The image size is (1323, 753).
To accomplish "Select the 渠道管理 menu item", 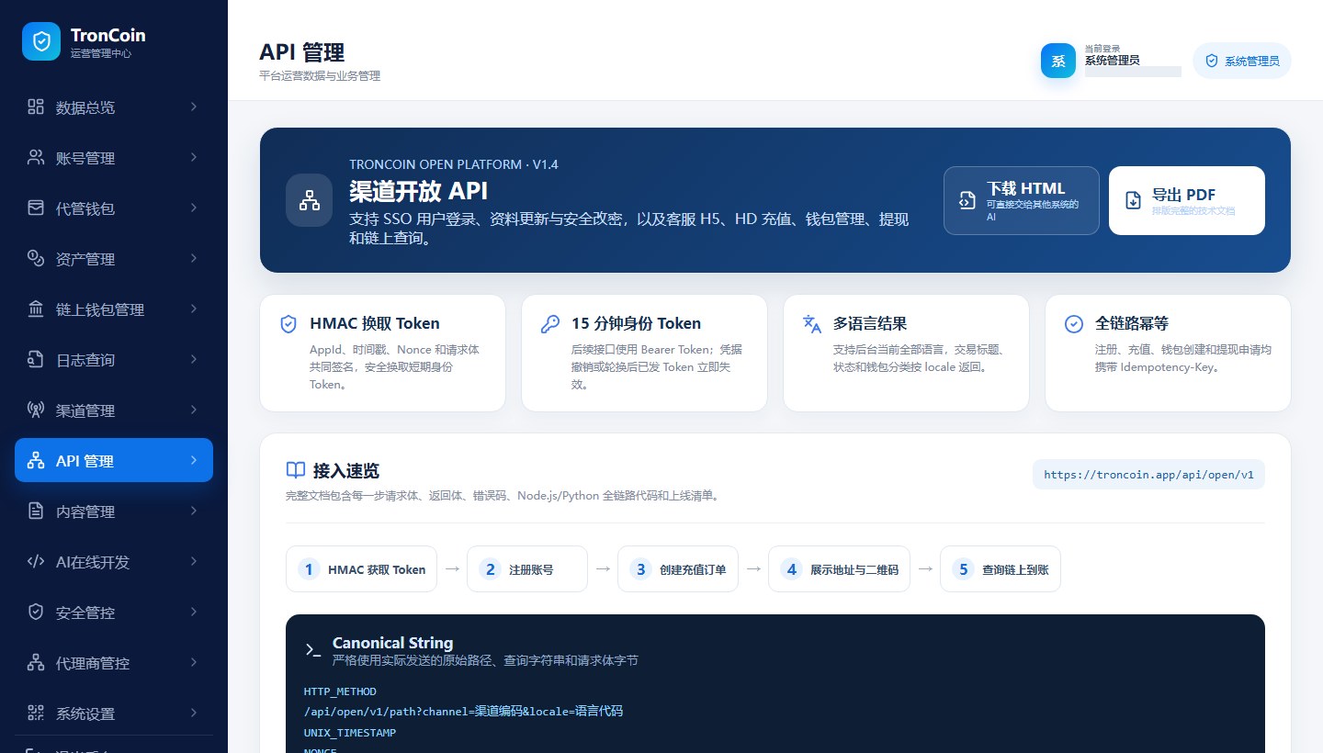I will [114, 410].
